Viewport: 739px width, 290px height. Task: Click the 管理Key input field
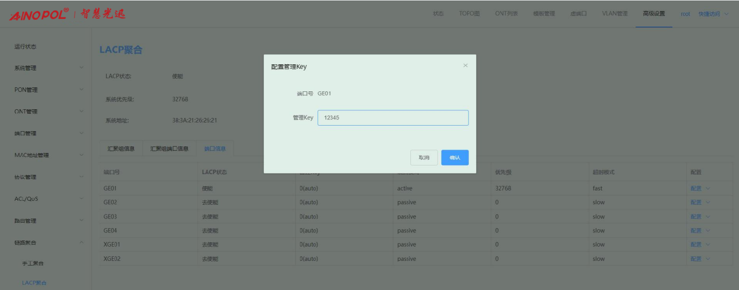tap(392, 118)
